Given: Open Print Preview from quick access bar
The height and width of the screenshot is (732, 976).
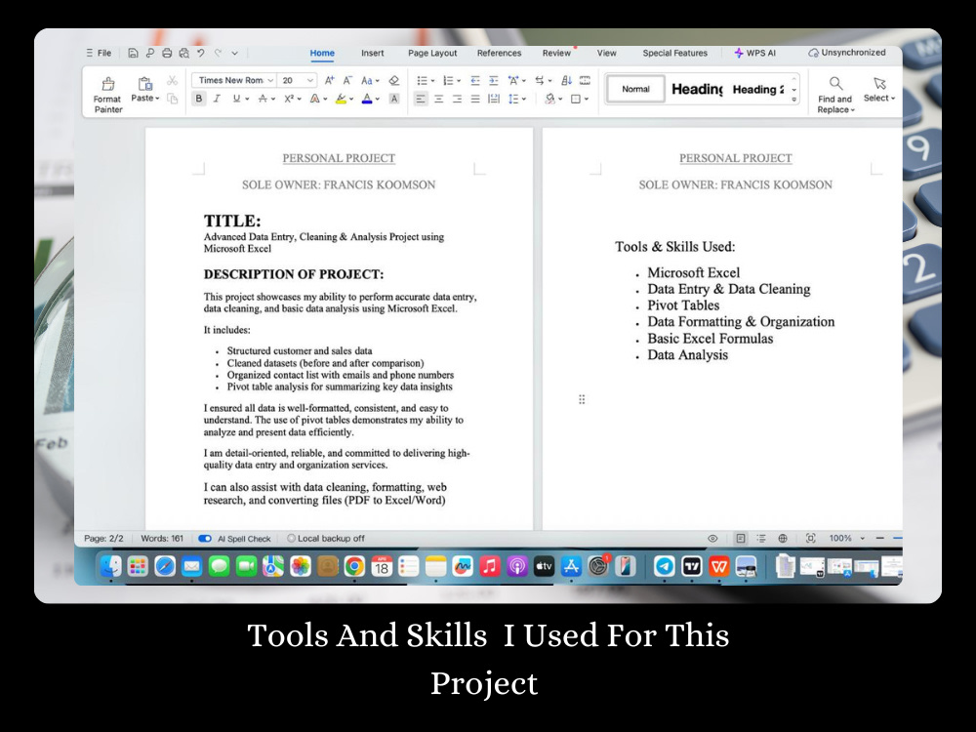Looking at the screenshot, I should coord(183,53).
